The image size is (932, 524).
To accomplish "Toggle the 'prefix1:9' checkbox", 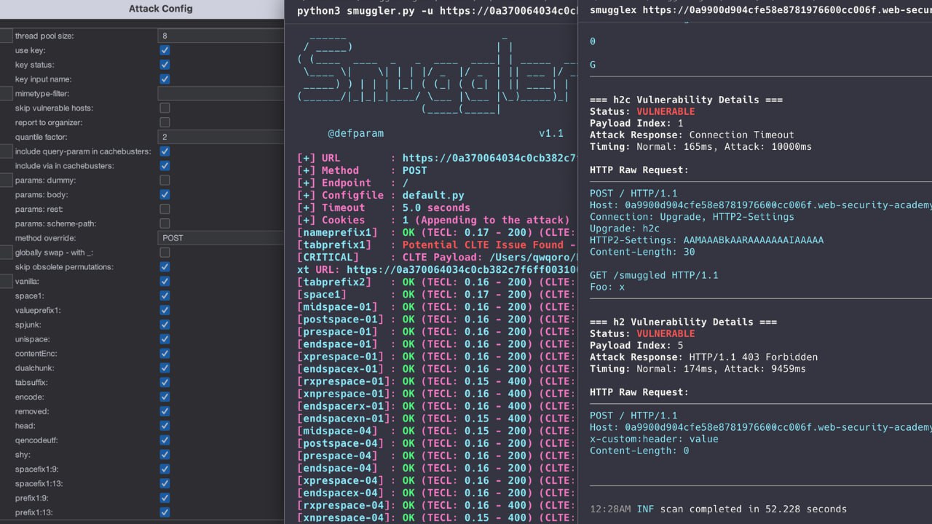I will tap(165, 498).
